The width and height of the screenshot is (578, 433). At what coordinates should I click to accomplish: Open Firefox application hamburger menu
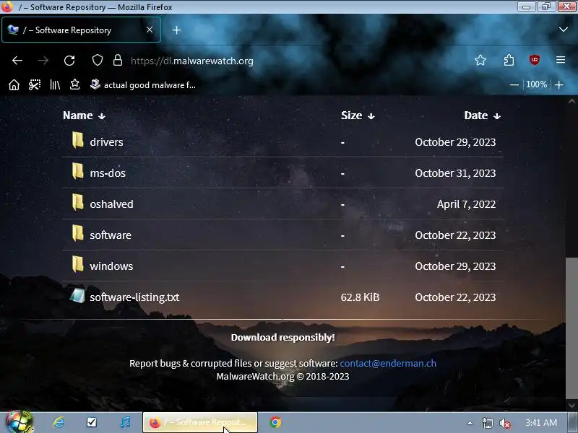point(561,60)
